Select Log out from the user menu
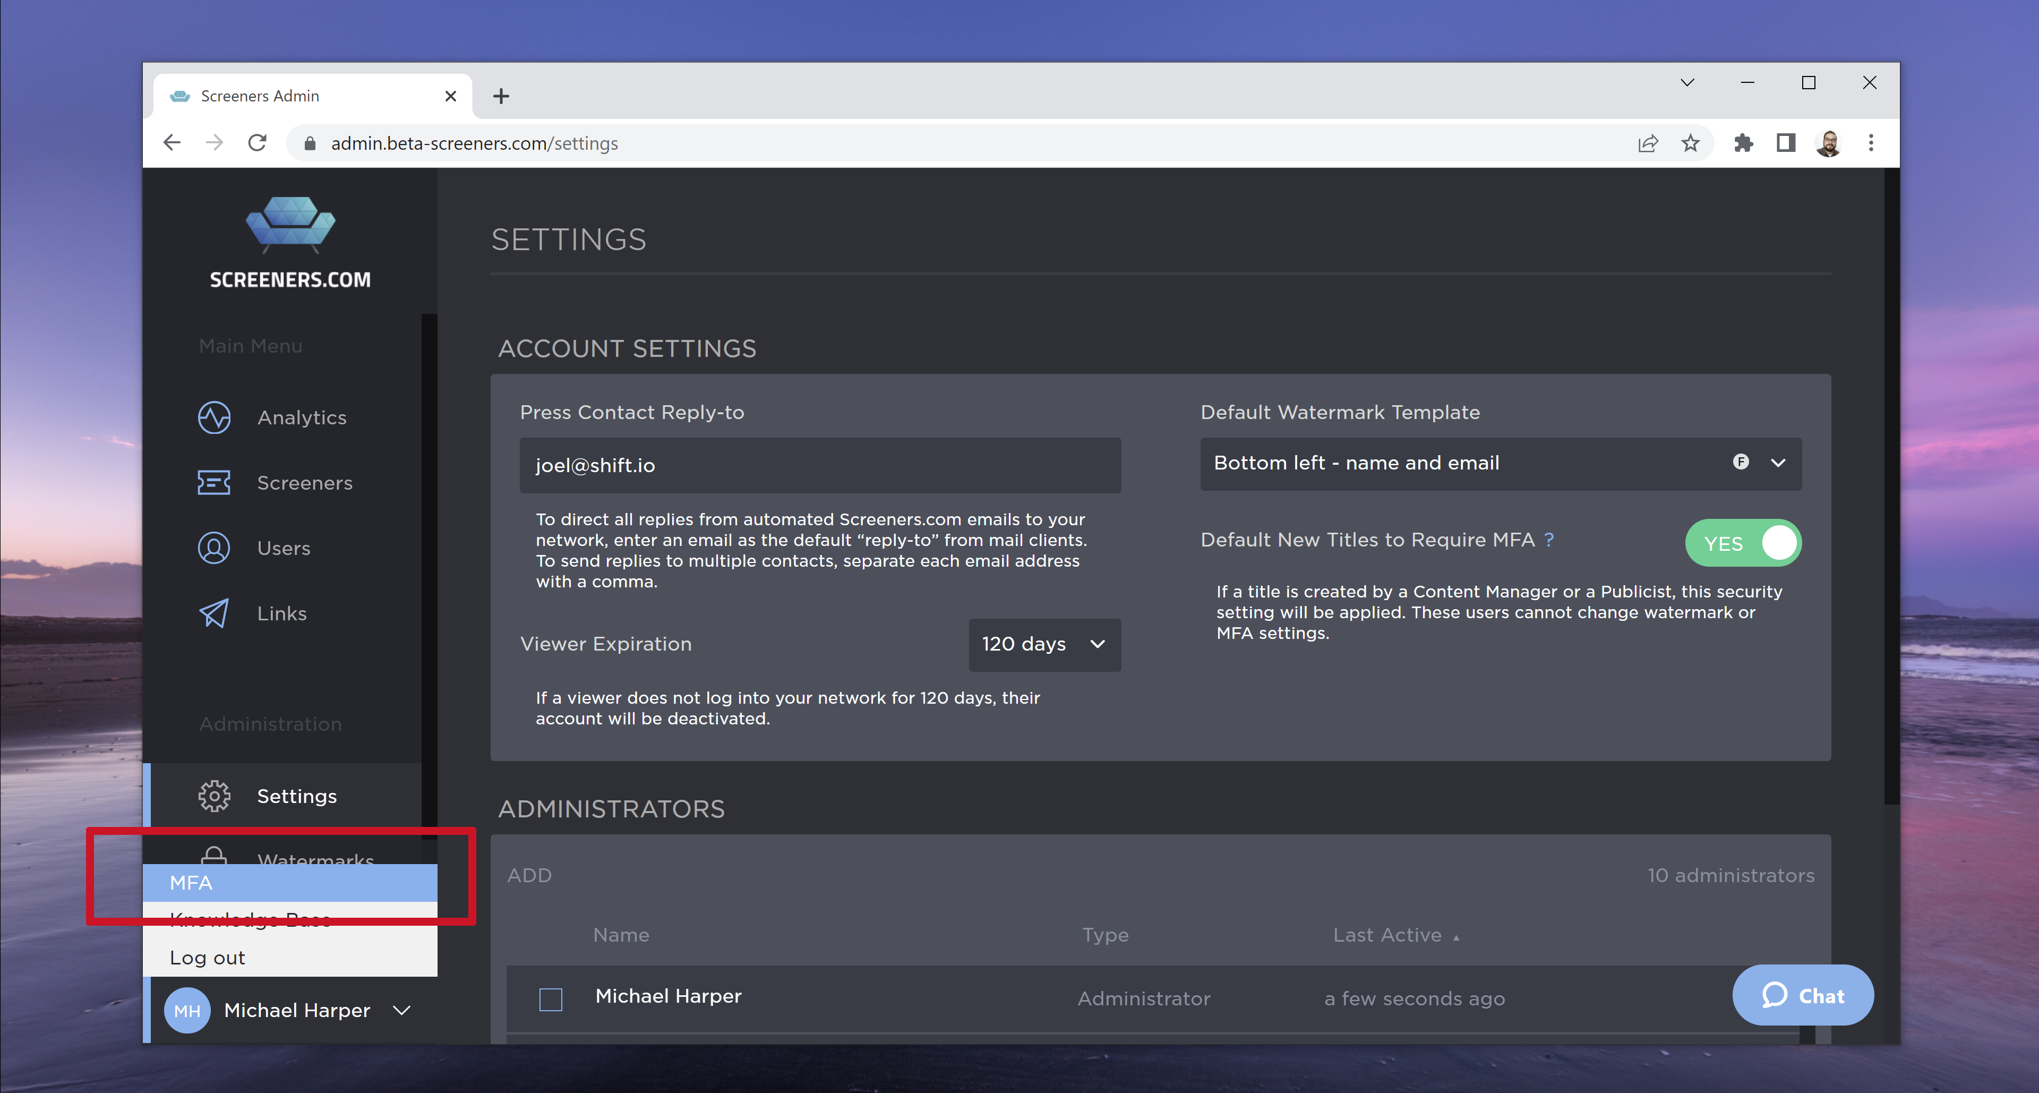The height and width of the screenshot is (1093, 2039). tap(290, 959)
